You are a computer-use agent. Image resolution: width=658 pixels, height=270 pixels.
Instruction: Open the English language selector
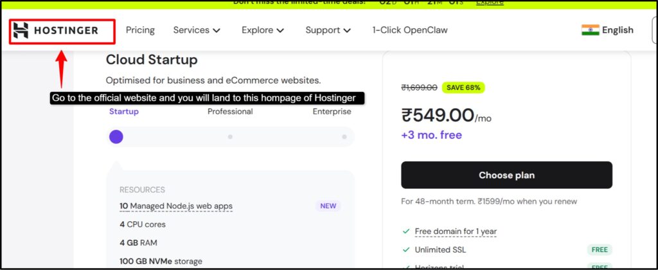point(618,30)
